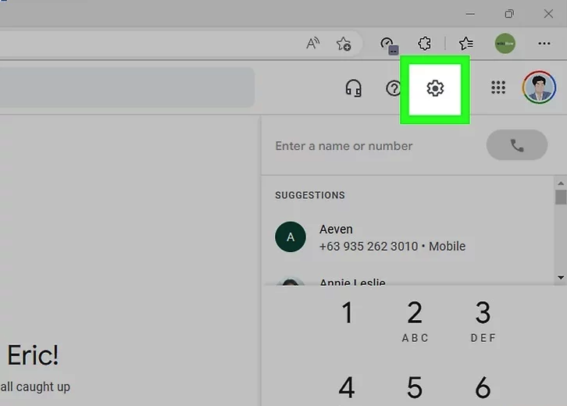Click the suggestions scrollbar down arrow
This screenshot has width=567, height=406.
tap(560, 277)
